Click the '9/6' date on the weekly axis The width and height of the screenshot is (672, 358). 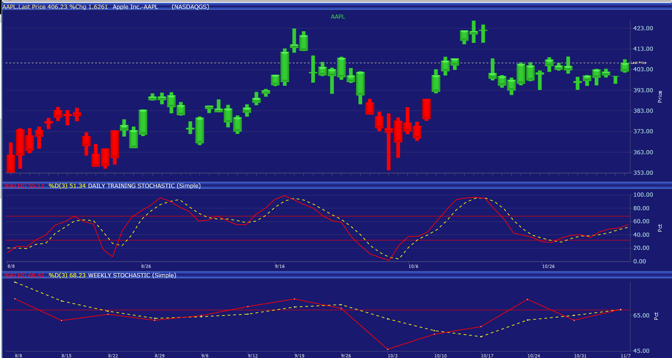tap(205, 356)
